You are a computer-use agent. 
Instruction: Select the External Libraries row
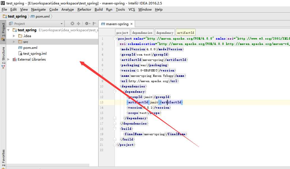[x=52, y=59]
